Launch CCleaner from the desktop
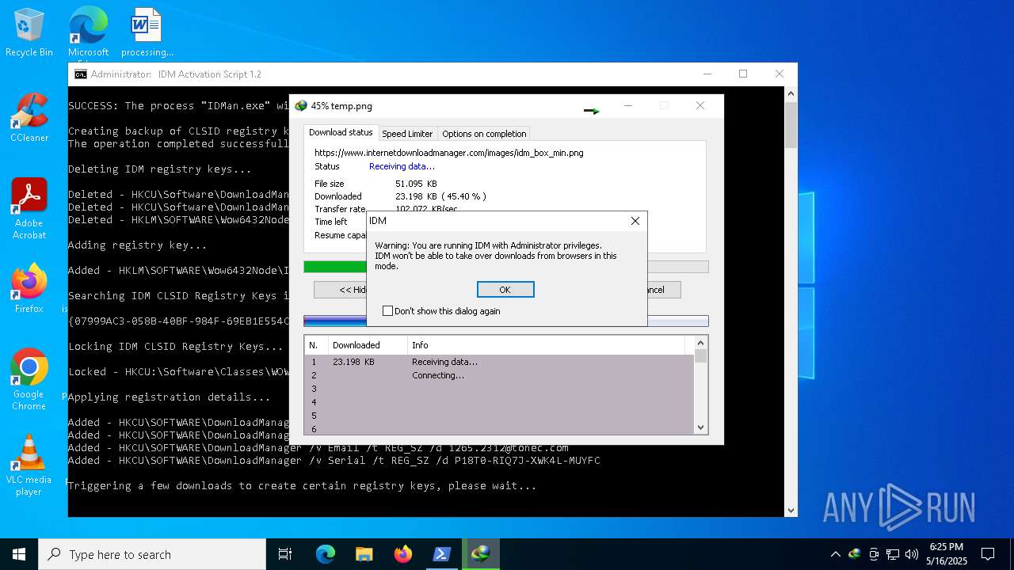 pos(29,118)
